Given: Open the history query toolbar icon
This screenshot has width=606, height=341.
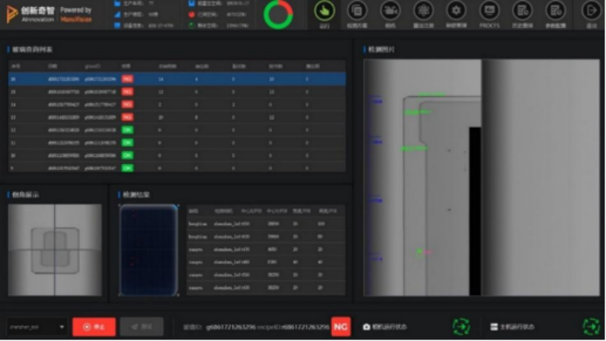Looking at the screenshot, I should pos(522,11).
